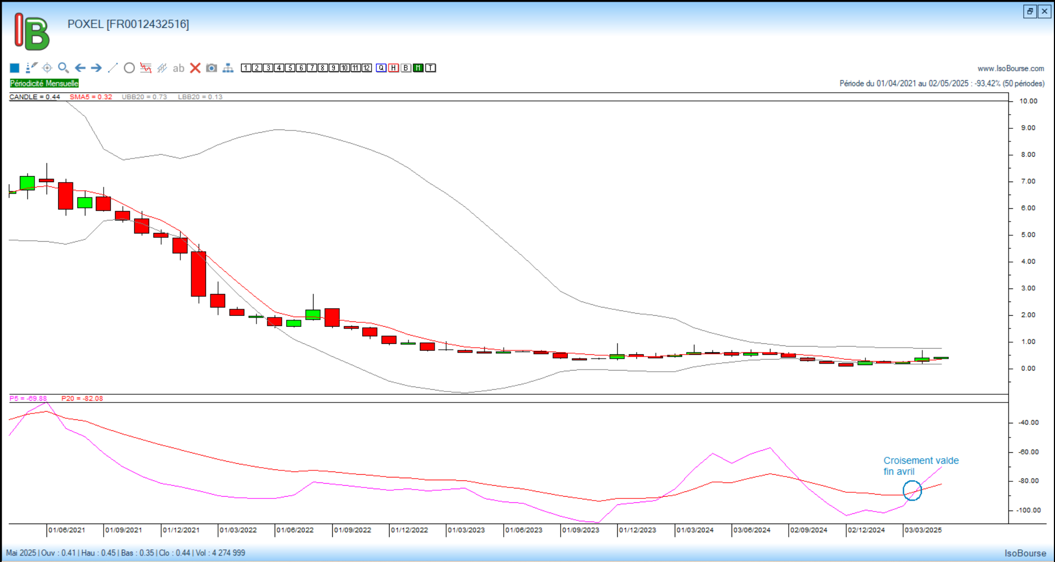
Task: Open the hierarchy tree icon
Action: (228, 68)
